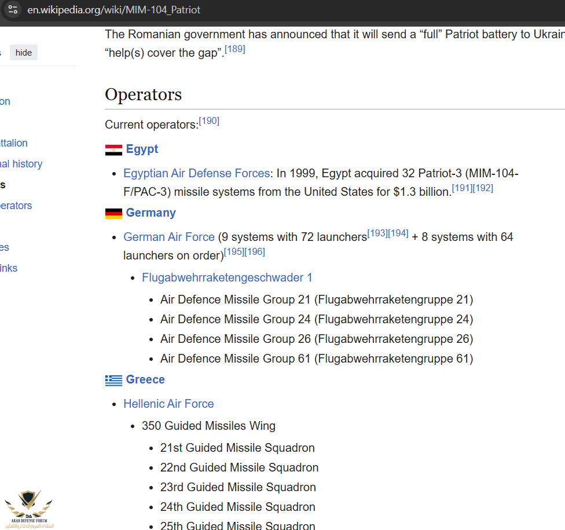Viewport: 565px width, 530px height.
Task: Open Flugabwehrraketengeschwader 1 link
Action: (227, 277)
